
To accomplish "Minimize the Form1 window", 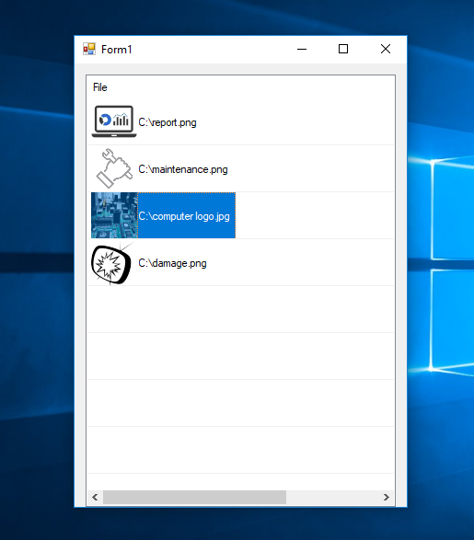I will (x=302, y=50).
